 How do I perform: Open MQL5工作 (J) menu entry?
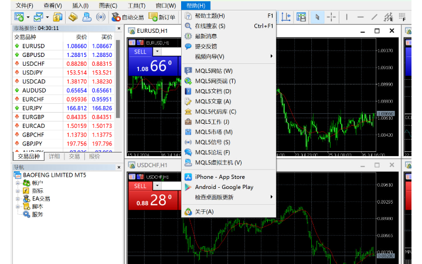[229, 122]
